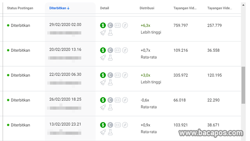
Task: Click boost rocket icon in 22/02/2020 row
Action: [x=103, y=83]
